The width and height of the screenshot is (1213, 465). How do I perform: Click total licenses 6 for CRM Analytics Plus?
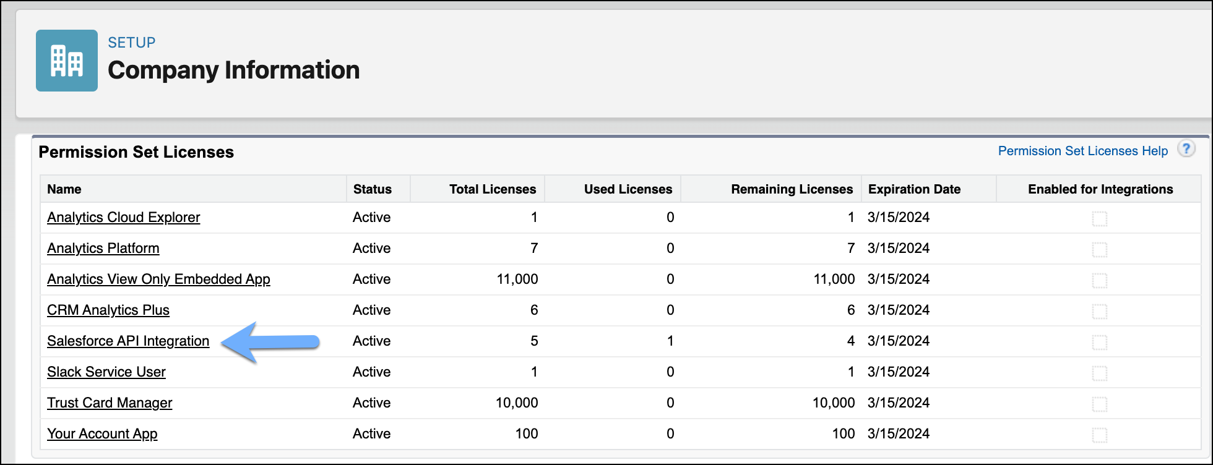534,310
